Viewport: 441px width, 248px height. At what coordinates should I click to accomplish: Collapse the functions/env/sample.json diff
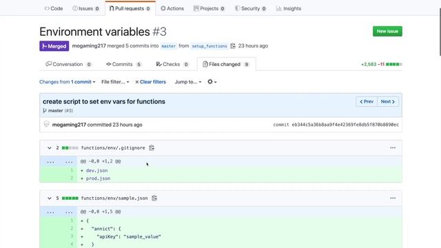tap(49, 198)
